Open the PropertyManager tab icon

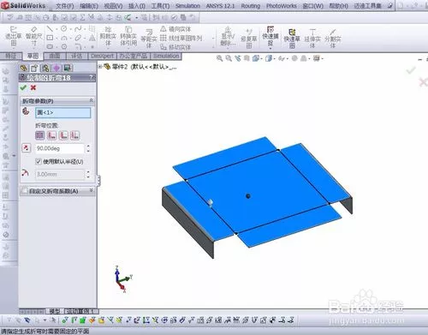click(x=34, y=68)
